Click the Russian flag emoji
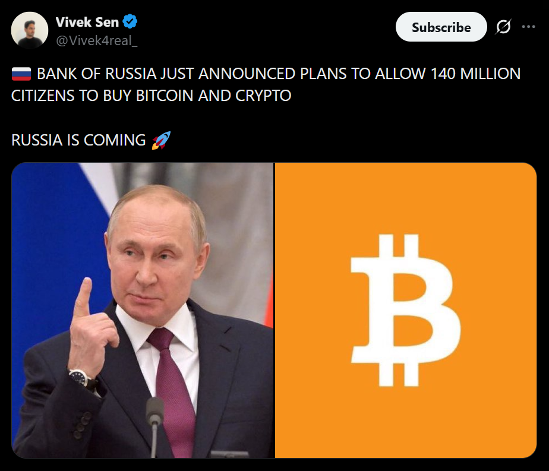This screenshot has height=471, width=549. [21, 74]
